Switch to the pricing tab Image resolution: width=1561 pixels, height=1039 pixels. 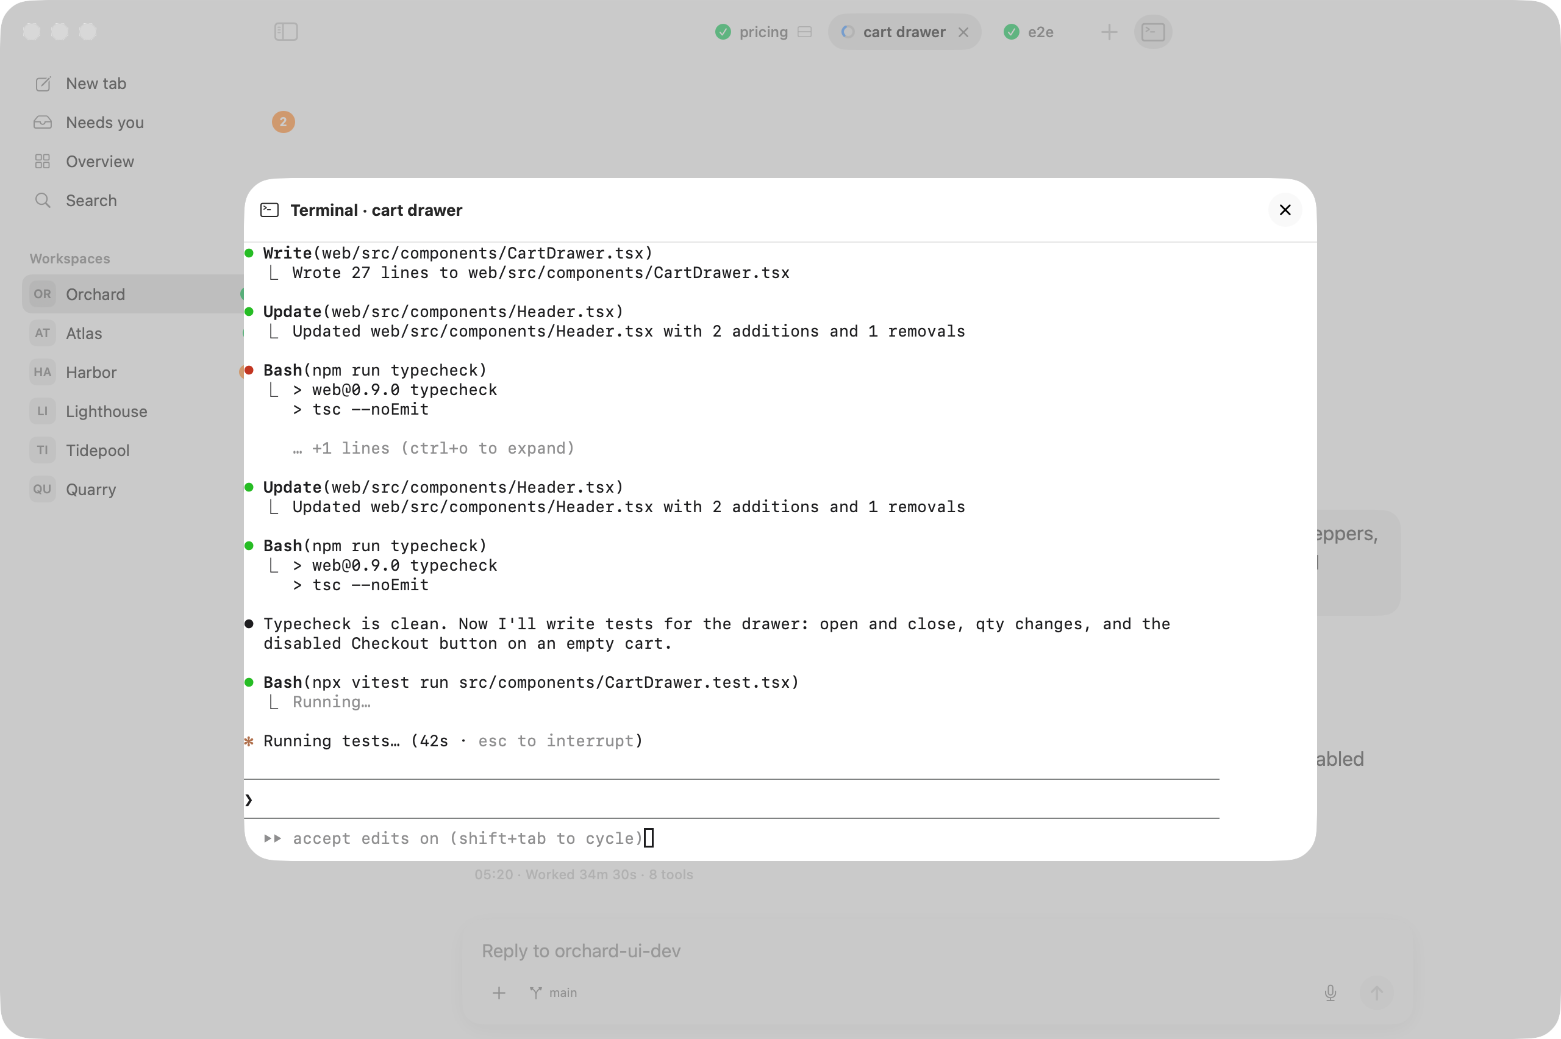(x=763, y=32)
